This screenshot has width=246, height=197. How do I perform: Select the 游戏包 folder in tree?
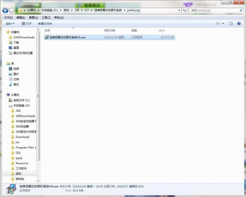click(20, 179)
